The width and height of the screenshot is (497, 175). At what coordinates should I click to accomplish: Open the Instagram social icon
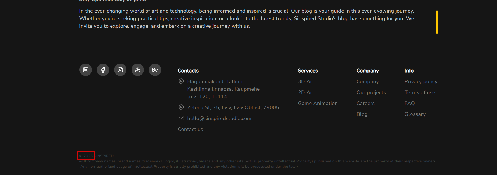pyautogui.click(x=120, y=70)
